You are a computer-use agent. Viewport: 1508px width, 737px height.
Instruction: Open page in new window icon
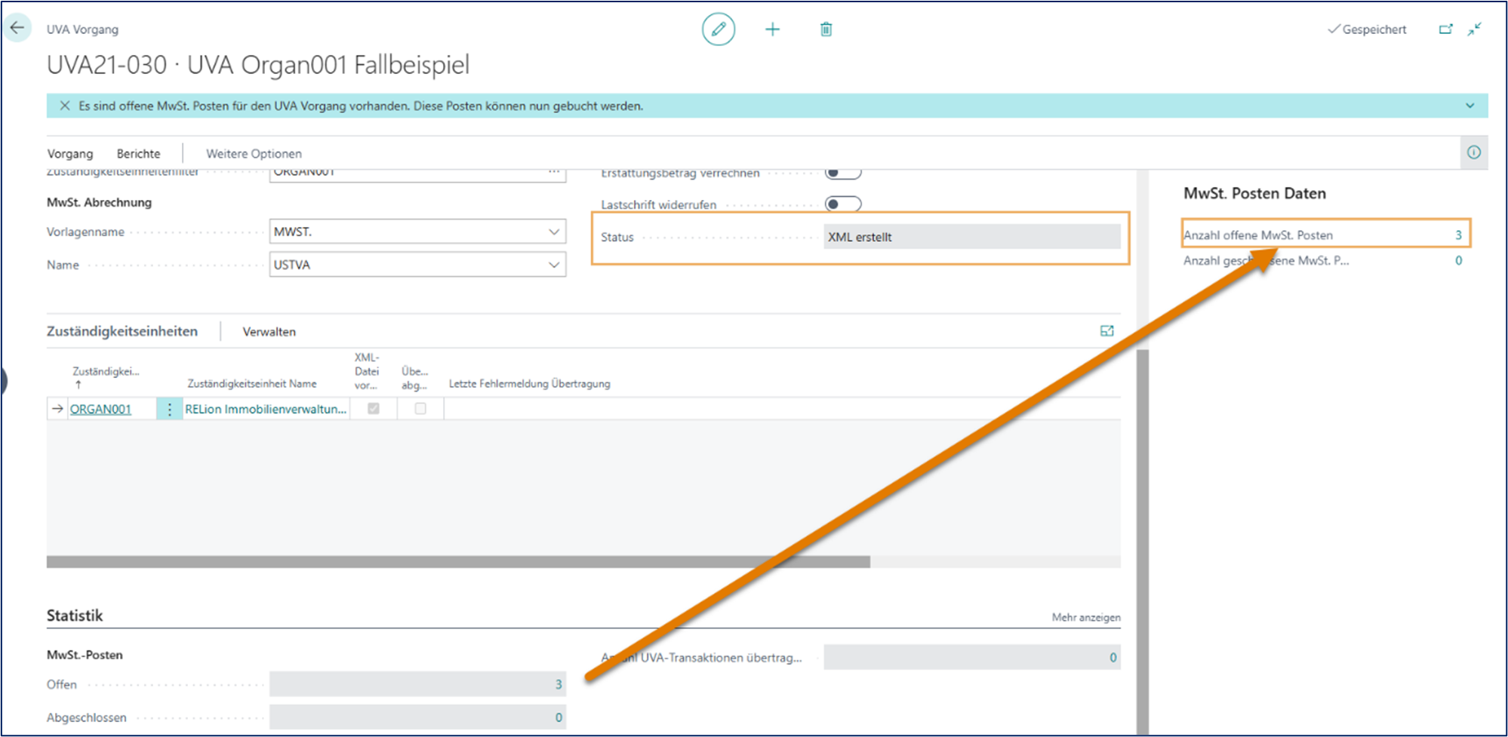[1445, 29]
